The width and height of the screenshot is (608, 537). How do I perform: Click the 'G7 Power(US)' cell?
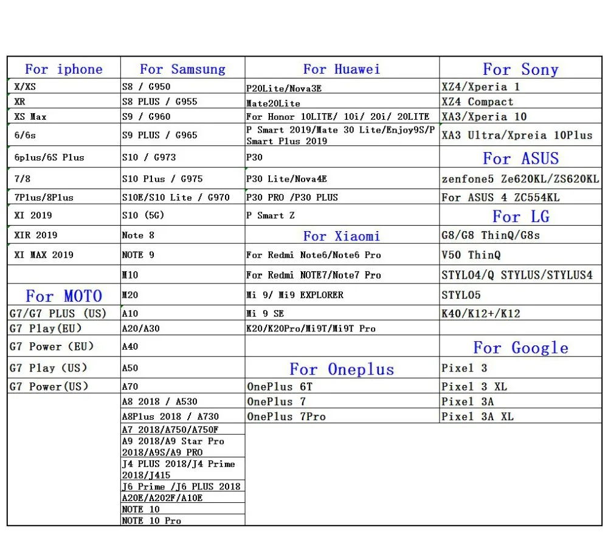[x=64, y=386]
